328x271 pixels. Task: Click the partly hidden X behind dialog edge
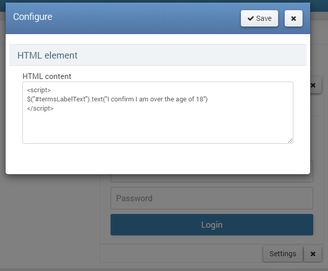[316, 85]
